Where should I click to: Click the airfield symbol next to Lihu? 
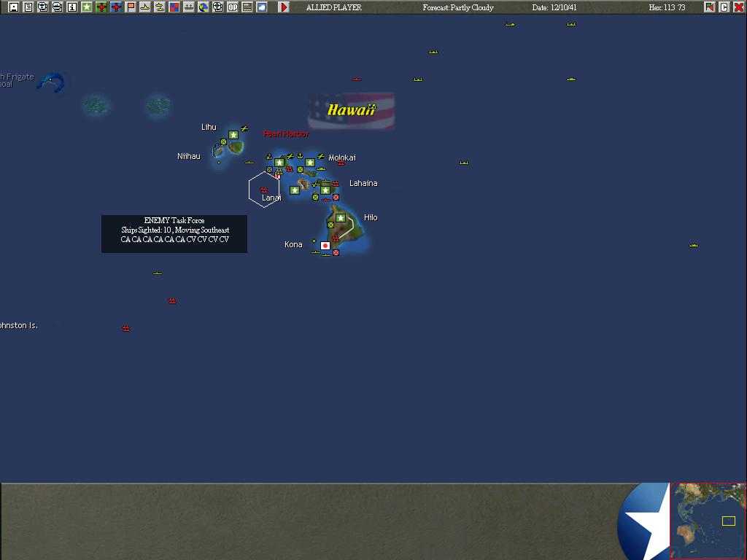[244, 128]
